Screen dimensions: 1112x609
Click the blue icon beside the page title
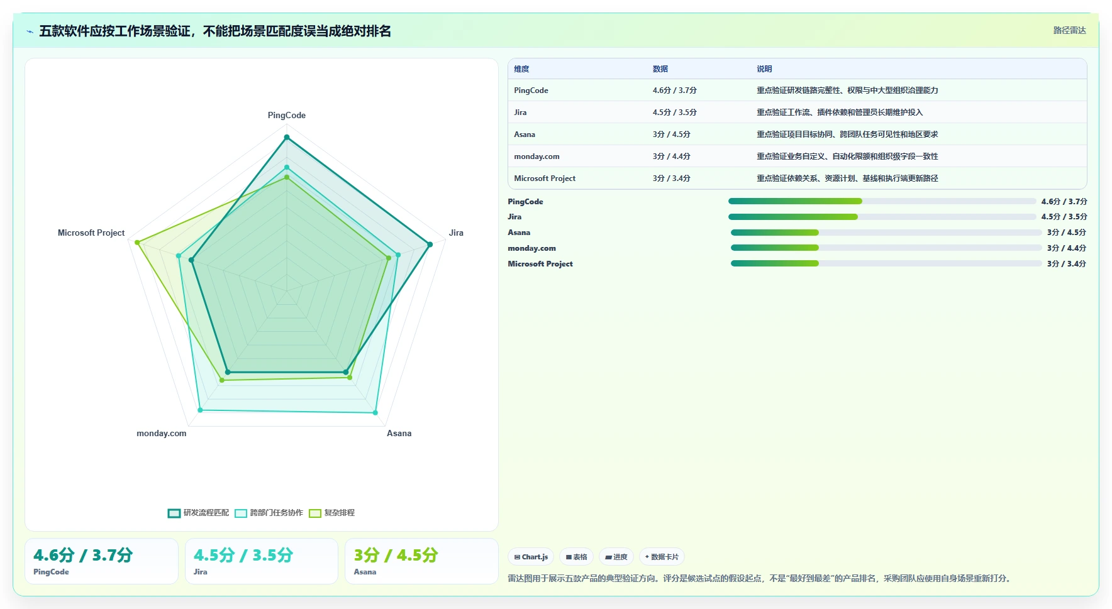(x=30, y=31)
